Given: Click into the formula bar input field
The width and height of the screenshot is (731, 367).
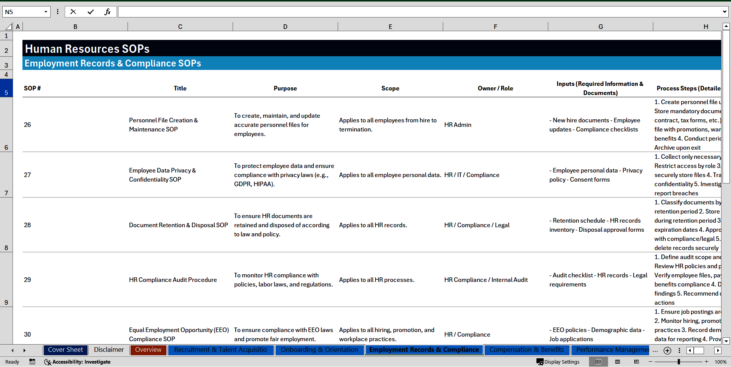Looking at the screenshot, I should tap(419, 12).
